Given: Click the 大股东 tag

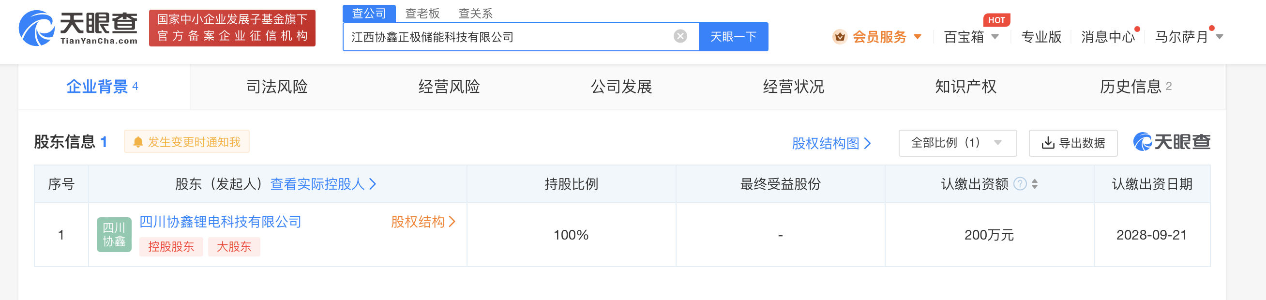Looking at the screenshot, I should coord(234,247).
